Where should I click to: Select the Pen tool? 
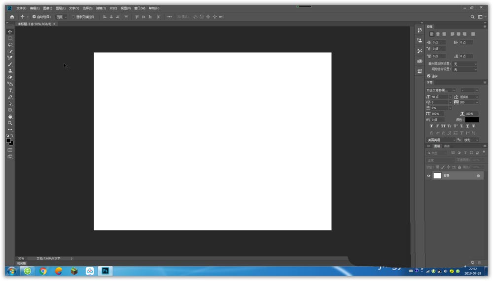10,97
